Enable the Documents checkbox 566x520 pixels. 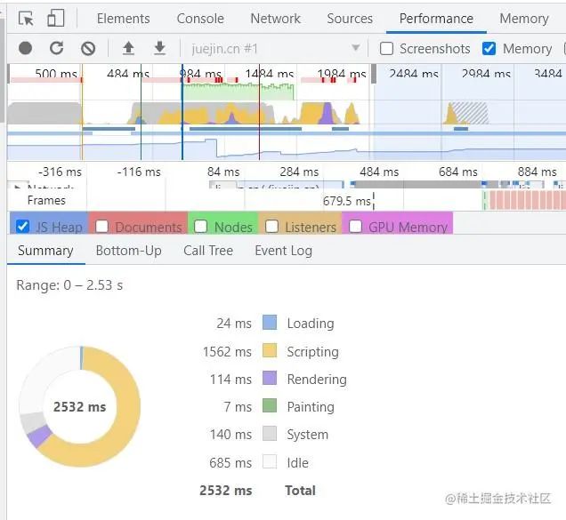click(x=101, y=227)
